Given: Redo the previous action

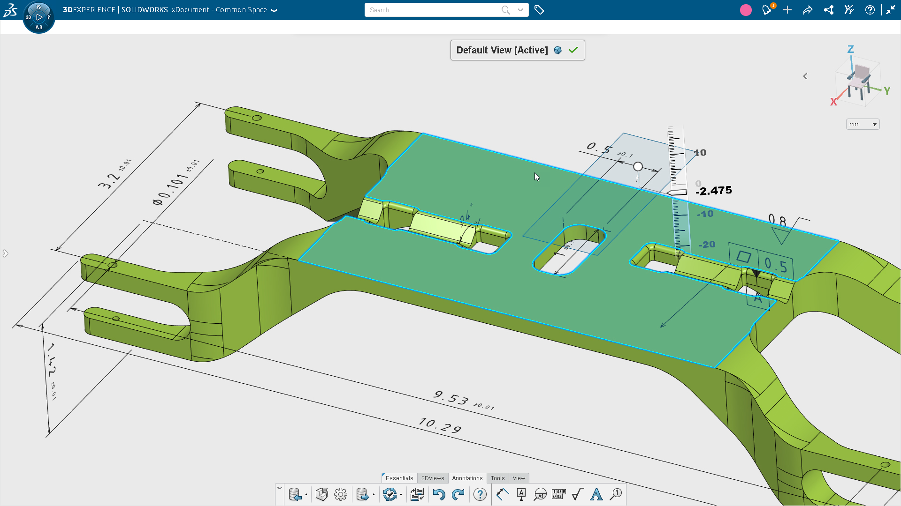Looking at the screenshot, I should 458,494.
